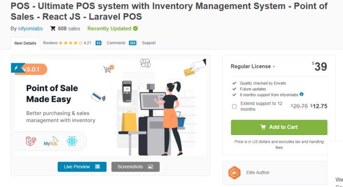Click the cart icon in Add to Cart
The image size is (343, 187).
coord(263,127)
